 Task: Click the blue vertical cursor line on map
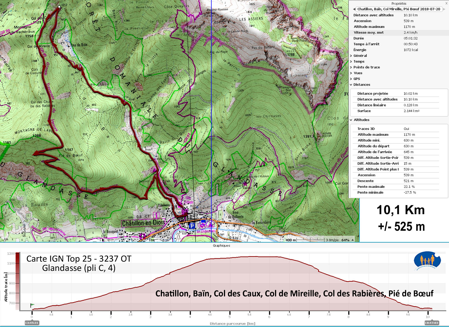coord(211,121)
